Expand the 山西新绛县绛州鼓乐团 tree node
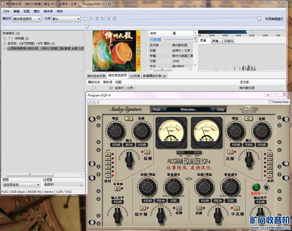This screenshot has height=231, width=292. click(5, 49)
